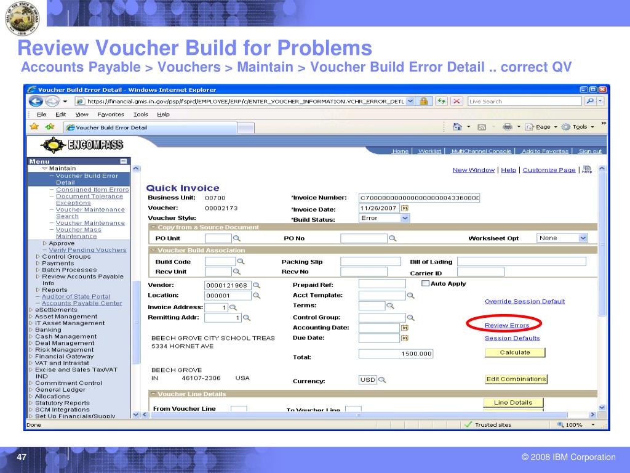Viewport: 630px width, 473px height.
Task: Open the Build Status dropdown
Action: point(405,218)
